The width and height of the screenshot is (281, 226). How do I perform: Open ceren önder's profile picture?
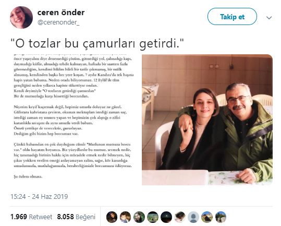coord(21,17)
